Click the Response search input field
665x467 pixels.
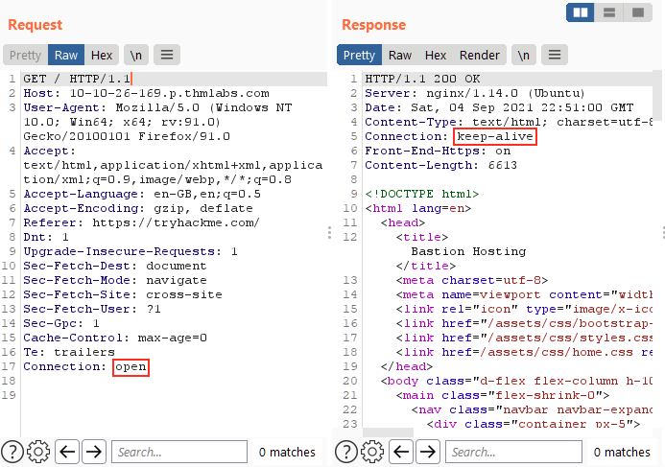513,452
